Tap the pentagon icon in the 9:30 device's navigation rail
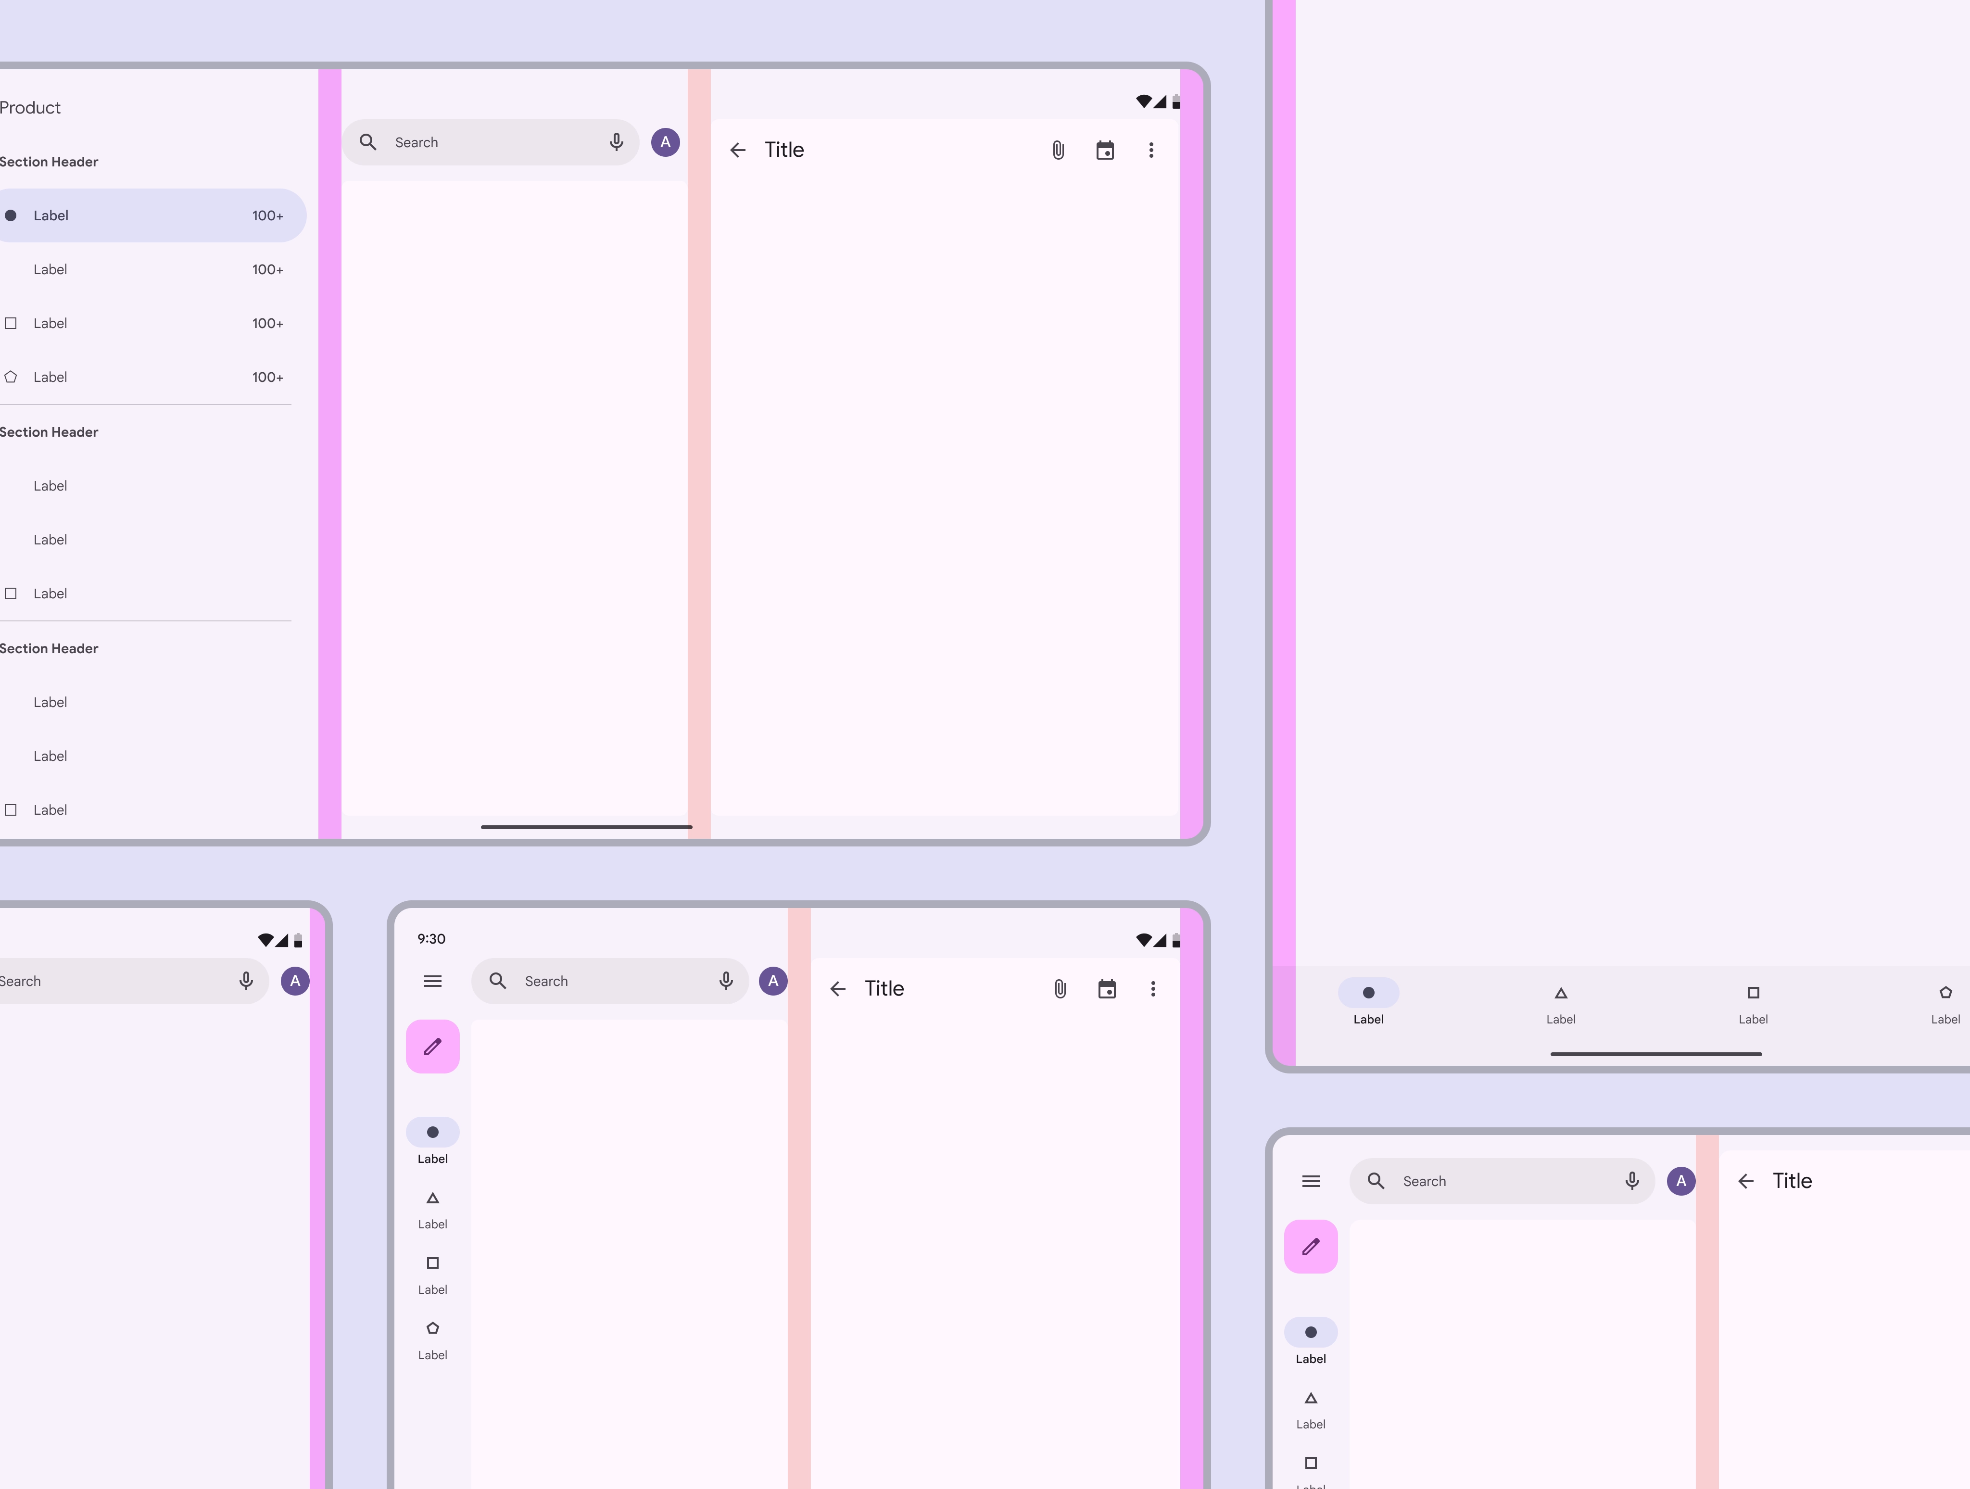The width and height of the screenshot is (1970, 1489). pyautogui.click(x=433, y=1328)
